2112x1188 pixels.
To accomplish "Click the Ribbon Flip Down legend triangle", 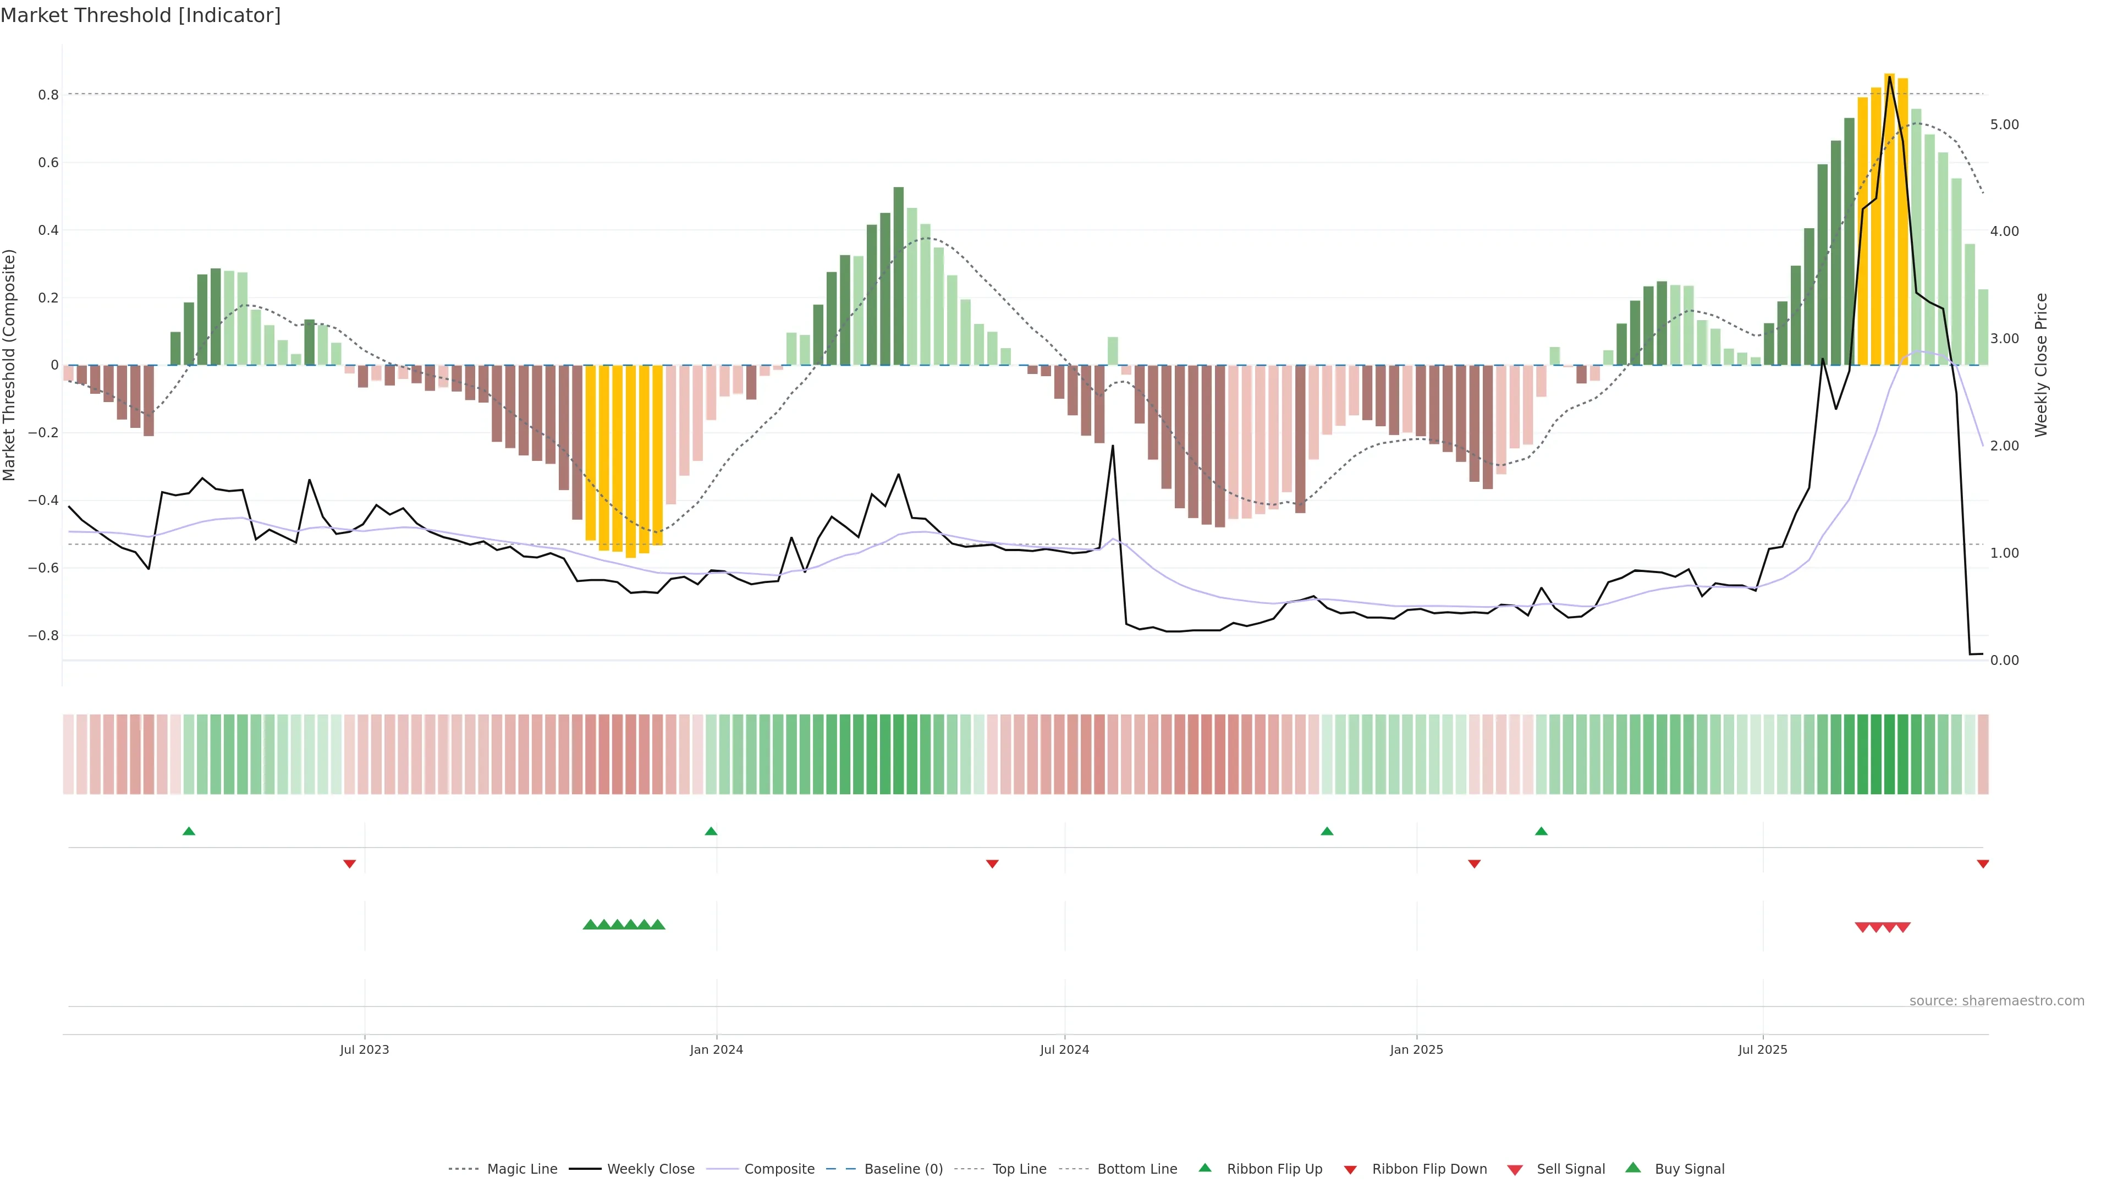I will [x=1350, y=1170].
